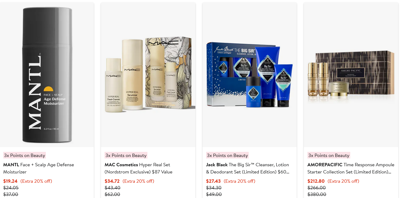Screen dimensions: 403x198
Task: Click the struck-through $266.00 price
Action: pyautogui.click(x=316, y=188)
